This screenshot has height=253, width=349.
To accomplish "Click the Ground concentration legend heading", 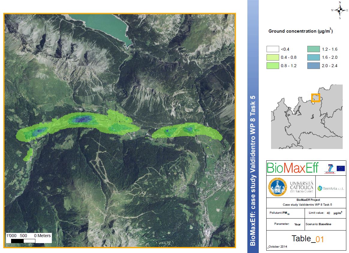I will pos(300,31).
